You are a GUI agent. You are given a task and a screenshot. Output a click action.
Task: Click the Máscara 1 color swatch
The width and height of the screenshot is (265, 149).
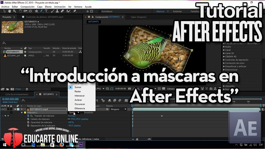tap(24, 113)
